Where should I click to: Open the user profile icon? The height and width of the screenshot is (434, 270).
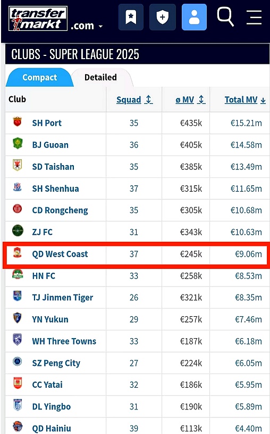click(x=194, y=17)
